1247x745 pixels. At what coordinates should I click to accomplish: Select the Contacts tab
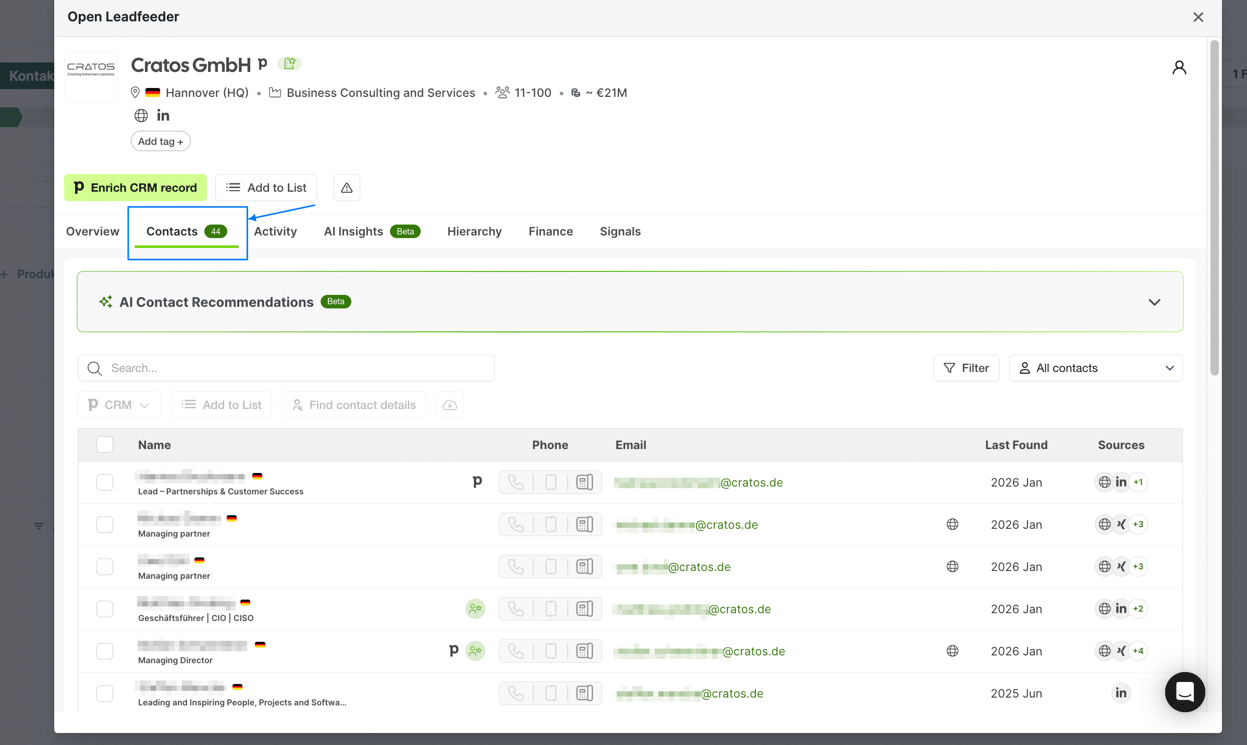187,231
